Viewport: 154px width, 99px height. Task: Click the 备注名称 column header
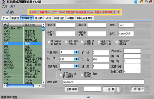tap(33, 25)
